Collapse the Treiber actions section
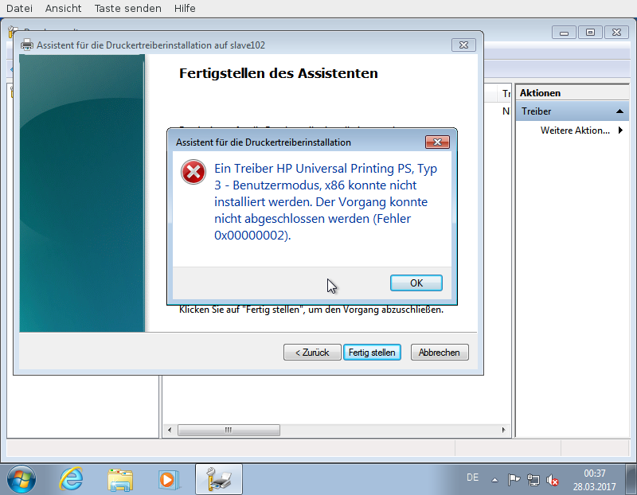The height and width of the screenshot is (495, 637). 619,111
